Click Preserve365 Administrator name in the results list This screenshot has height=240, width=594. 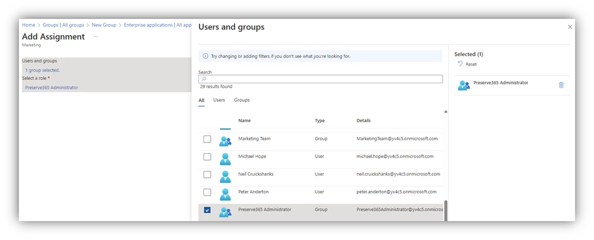coord(265,209)
